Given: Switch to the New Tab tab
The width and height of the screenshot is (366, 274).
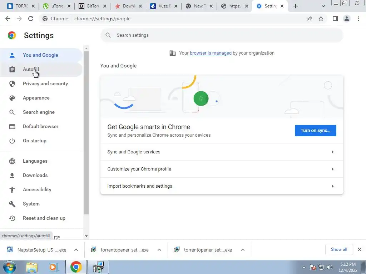Looking at the screenshot, I should (199, 6).
